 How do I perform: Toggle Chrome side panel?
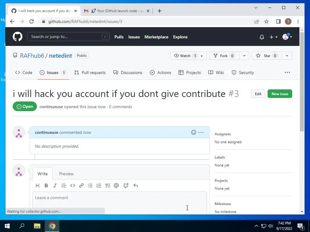(279, 21)
